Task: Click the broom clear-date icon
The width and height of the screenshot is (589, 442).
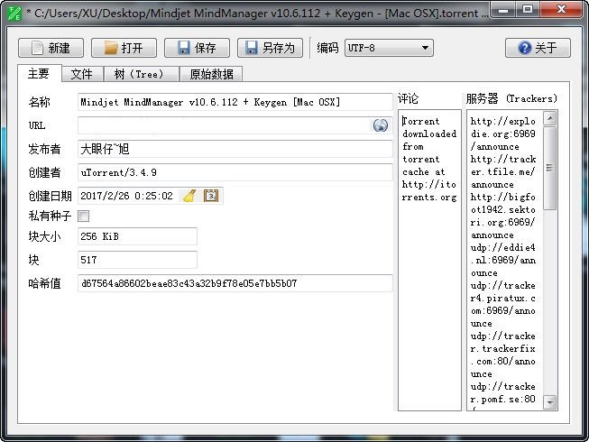Action: [189, 196]
